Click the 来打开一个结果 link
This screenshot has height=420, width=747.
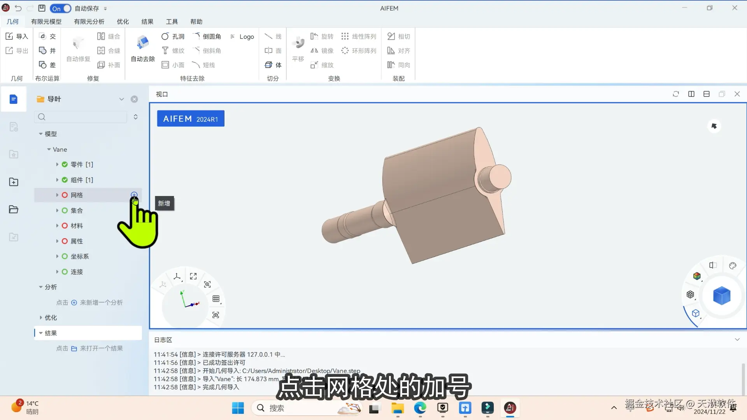pos(101,348)
